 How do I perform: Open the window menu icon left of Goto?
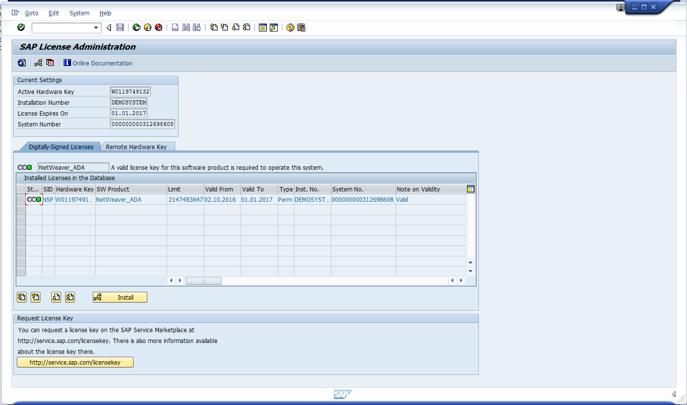tap(15, 13)
